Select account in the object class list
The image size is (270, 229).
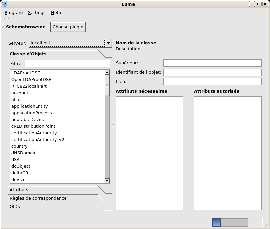pyautogui.click(x=20, y=93)
